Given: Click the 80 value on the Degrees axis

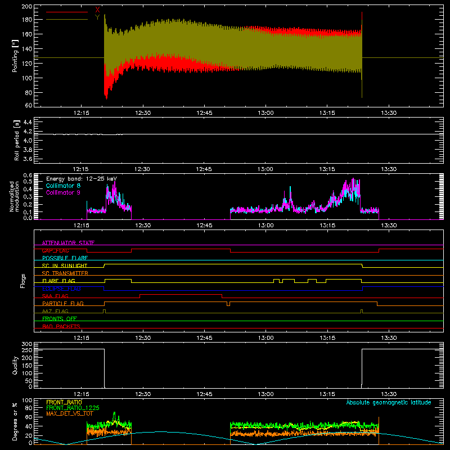Looking at the screenshot, I should coord(29,408).
